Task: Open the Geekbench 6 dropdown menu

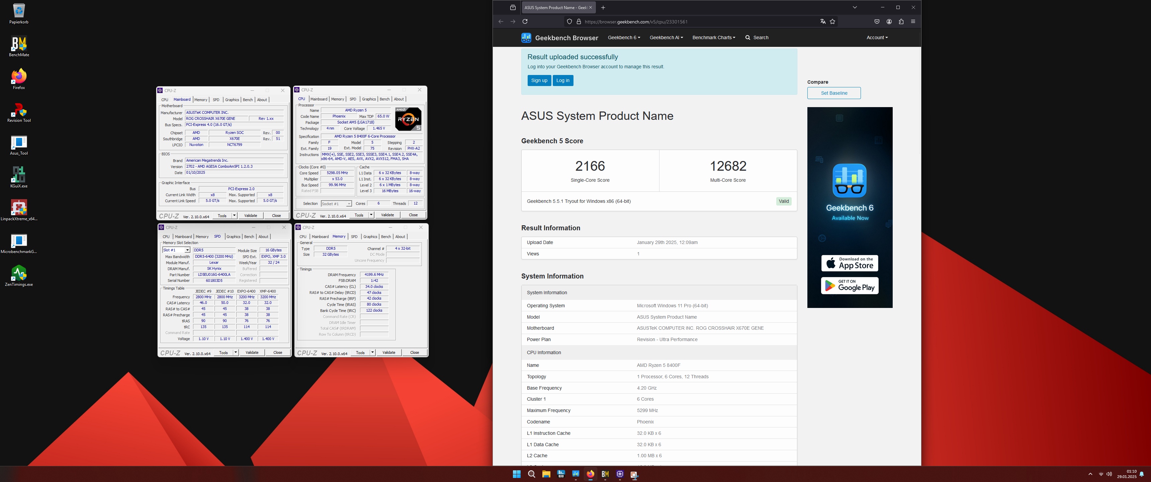Action: click(x=624, y=37)
